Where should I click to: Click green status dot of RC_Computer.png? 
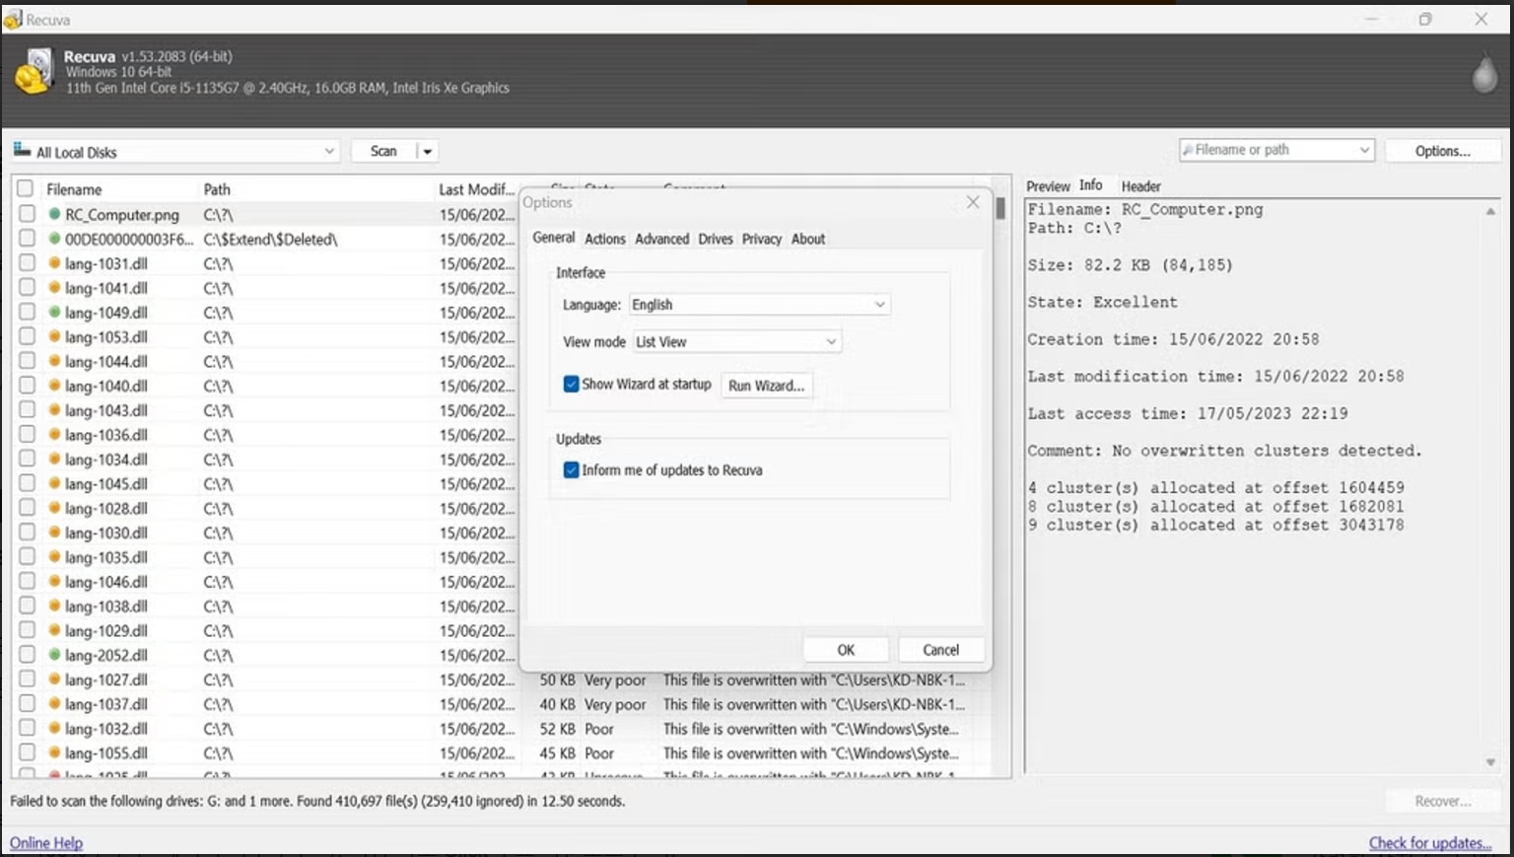pos(54,213)
